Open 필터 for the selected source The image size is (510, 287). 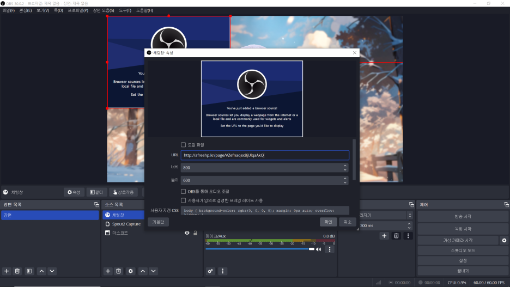[96, 192]
